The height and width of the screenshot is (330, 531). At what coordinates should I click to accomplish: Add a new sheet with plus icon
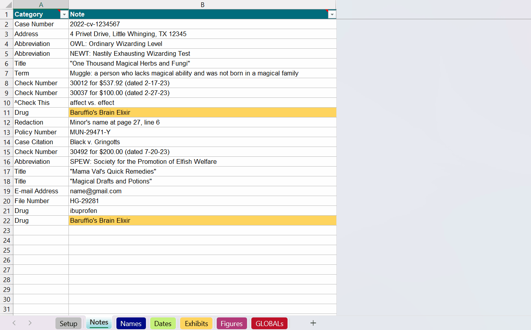coord(313,323)
